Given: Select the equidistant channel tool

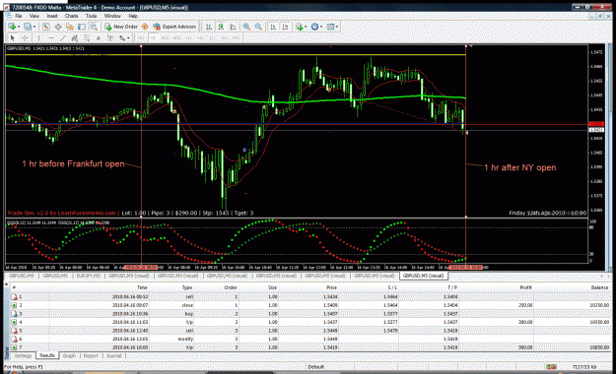Looking at the screenshot, I should 74,38.
